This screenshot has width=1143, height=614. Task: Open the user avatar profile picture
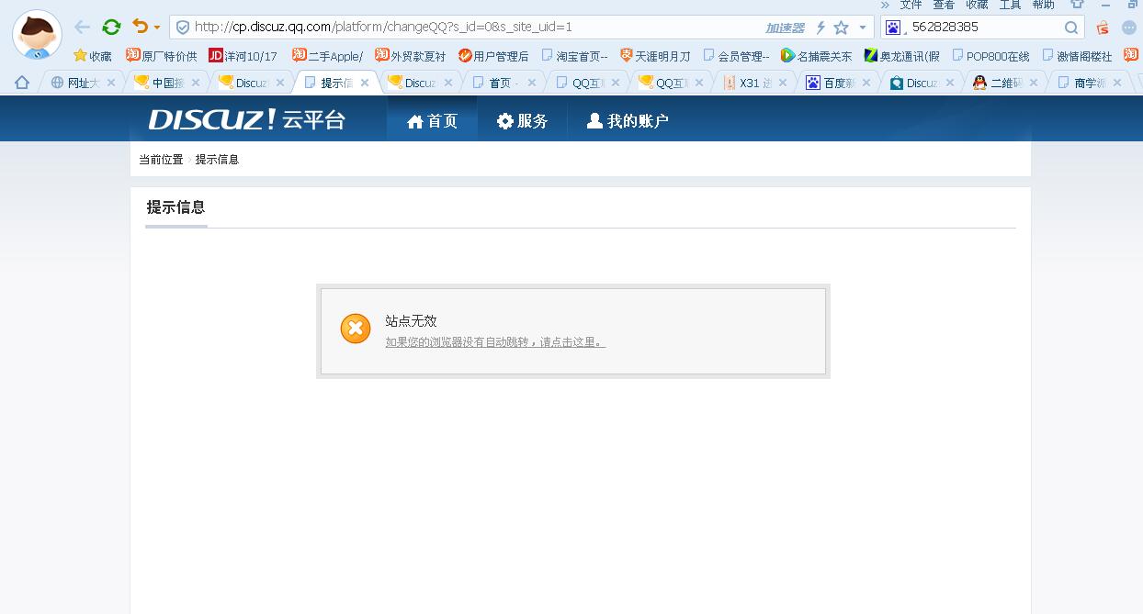(37, 34)
